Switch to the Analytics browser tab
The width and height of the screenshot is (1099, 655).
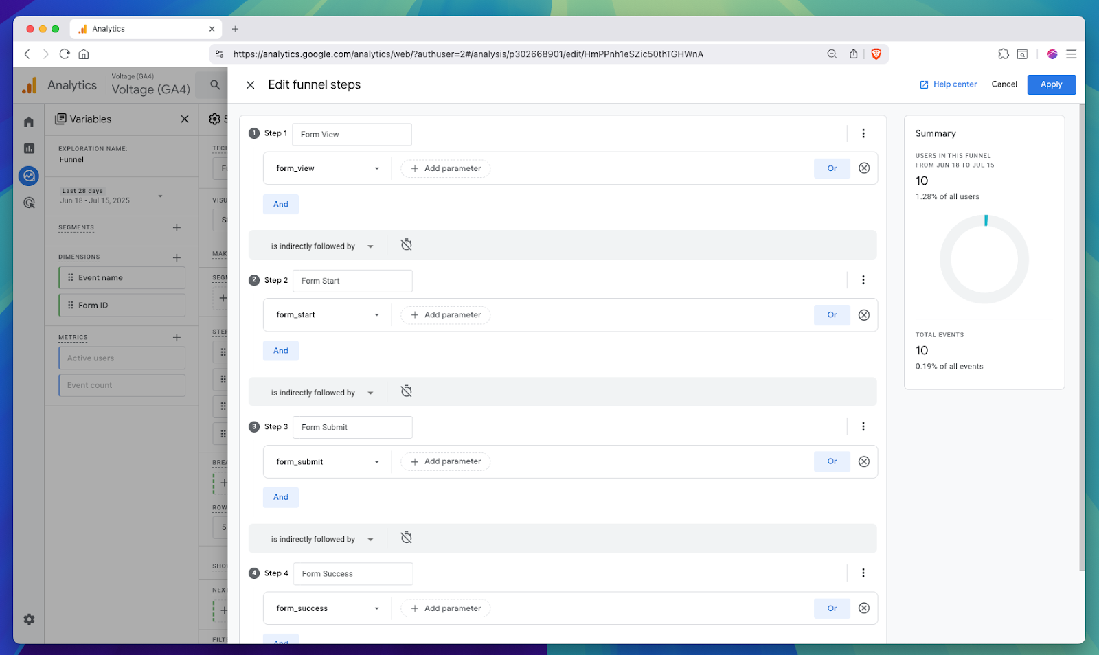(146, 29)
